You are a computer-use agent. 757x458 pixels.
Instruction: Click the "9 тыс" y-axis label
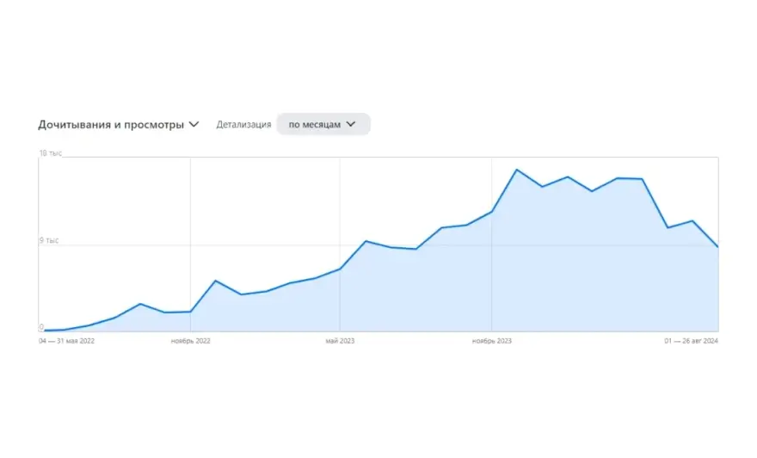coord(48,241)
